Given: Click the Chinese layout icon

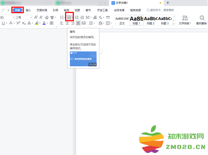Looking at the screenshot, I should click(88, 17).
